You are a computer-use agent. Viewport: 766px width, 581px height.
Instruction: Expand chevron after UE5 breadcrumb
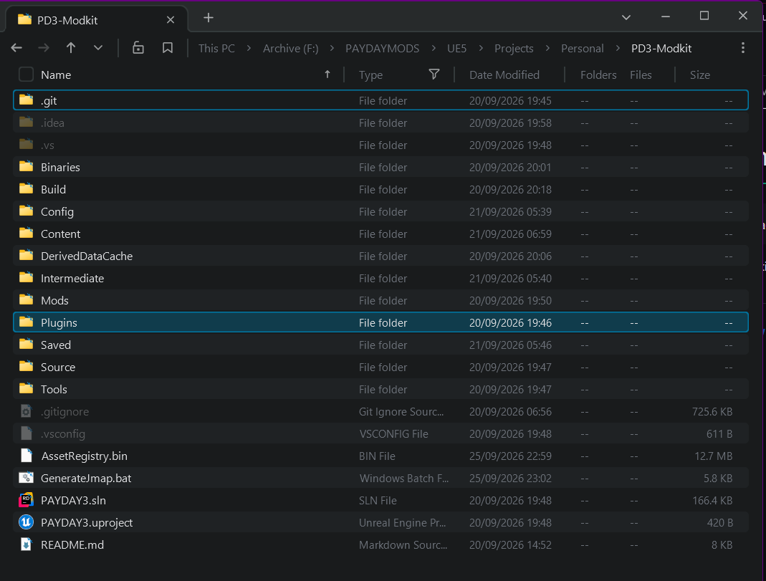(481, 48)
